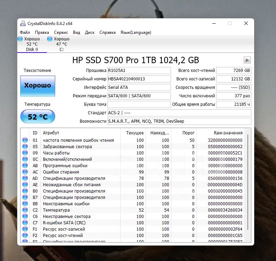Screen dimensions: 276x261
Task: Click status icon of attribute C7 row
Action: point(25,223)
